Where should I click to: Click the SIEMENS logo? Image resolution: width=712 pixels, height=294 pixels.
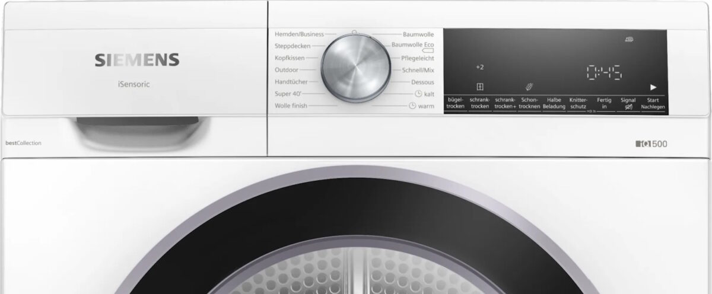tap(137, 60)
